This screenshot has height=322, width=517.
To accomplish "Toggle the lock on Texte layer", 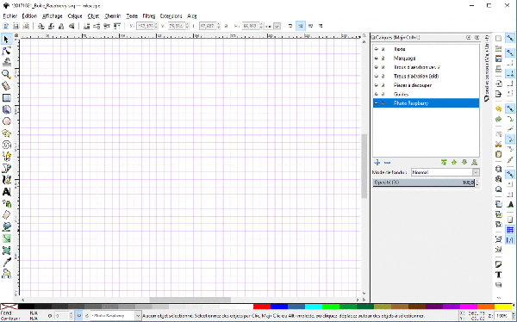I will 383,49.
